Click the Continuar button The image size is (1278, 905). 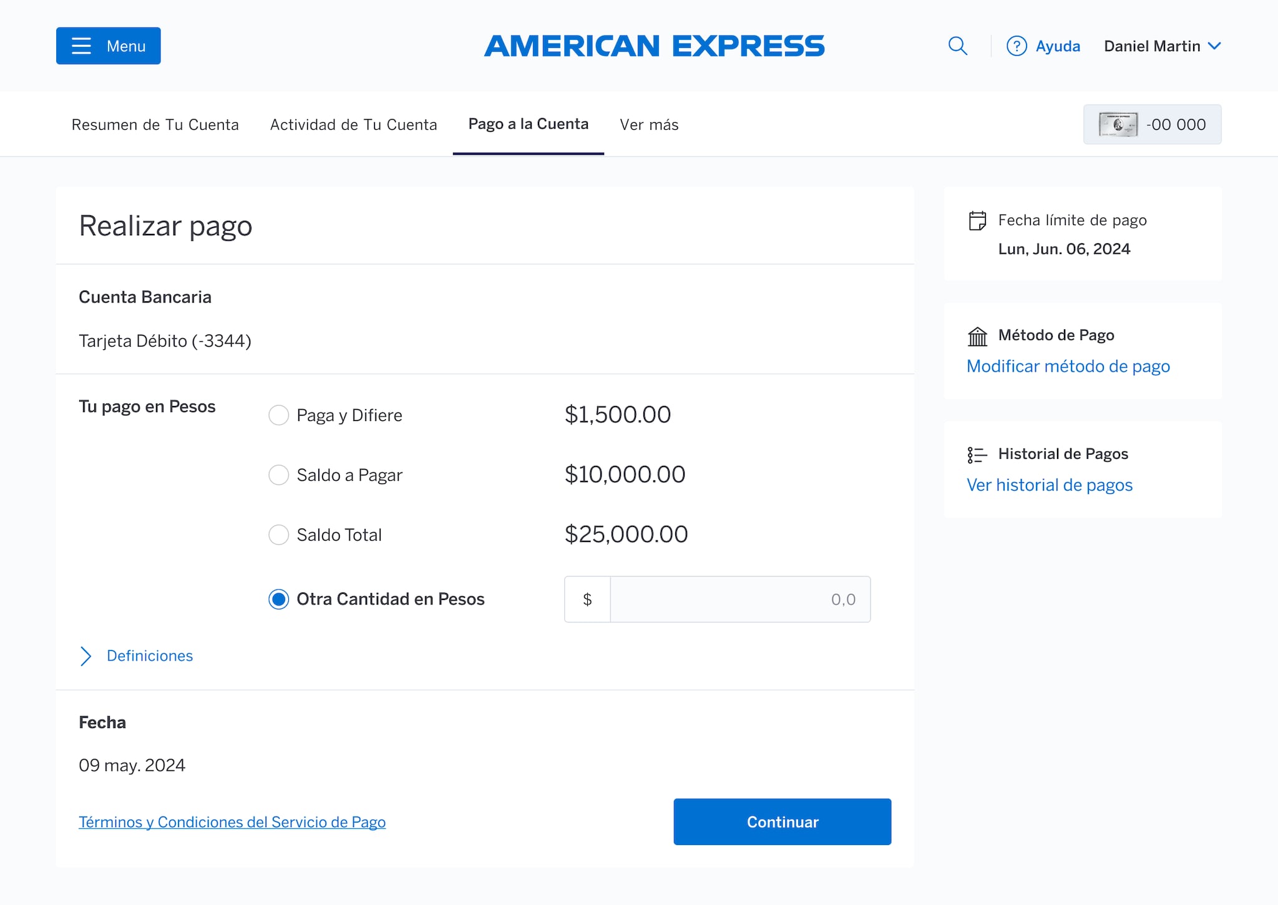click(x=782, y=821)
